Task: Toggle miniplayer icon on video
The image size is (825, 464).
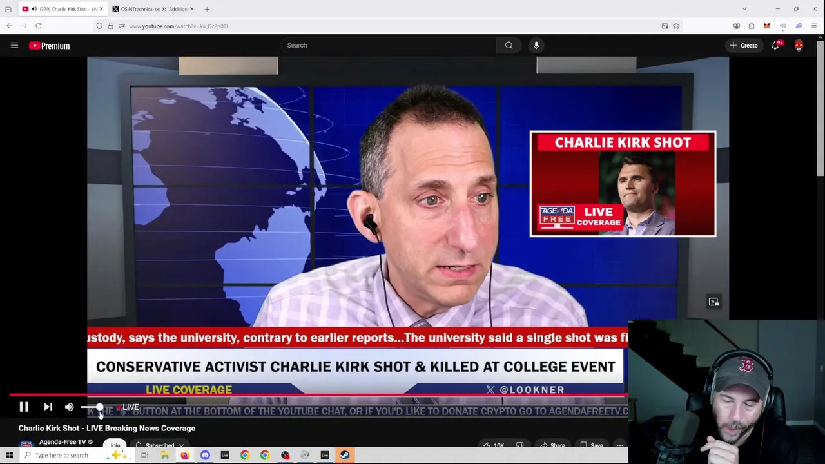Action: click(x=713, y=302)
